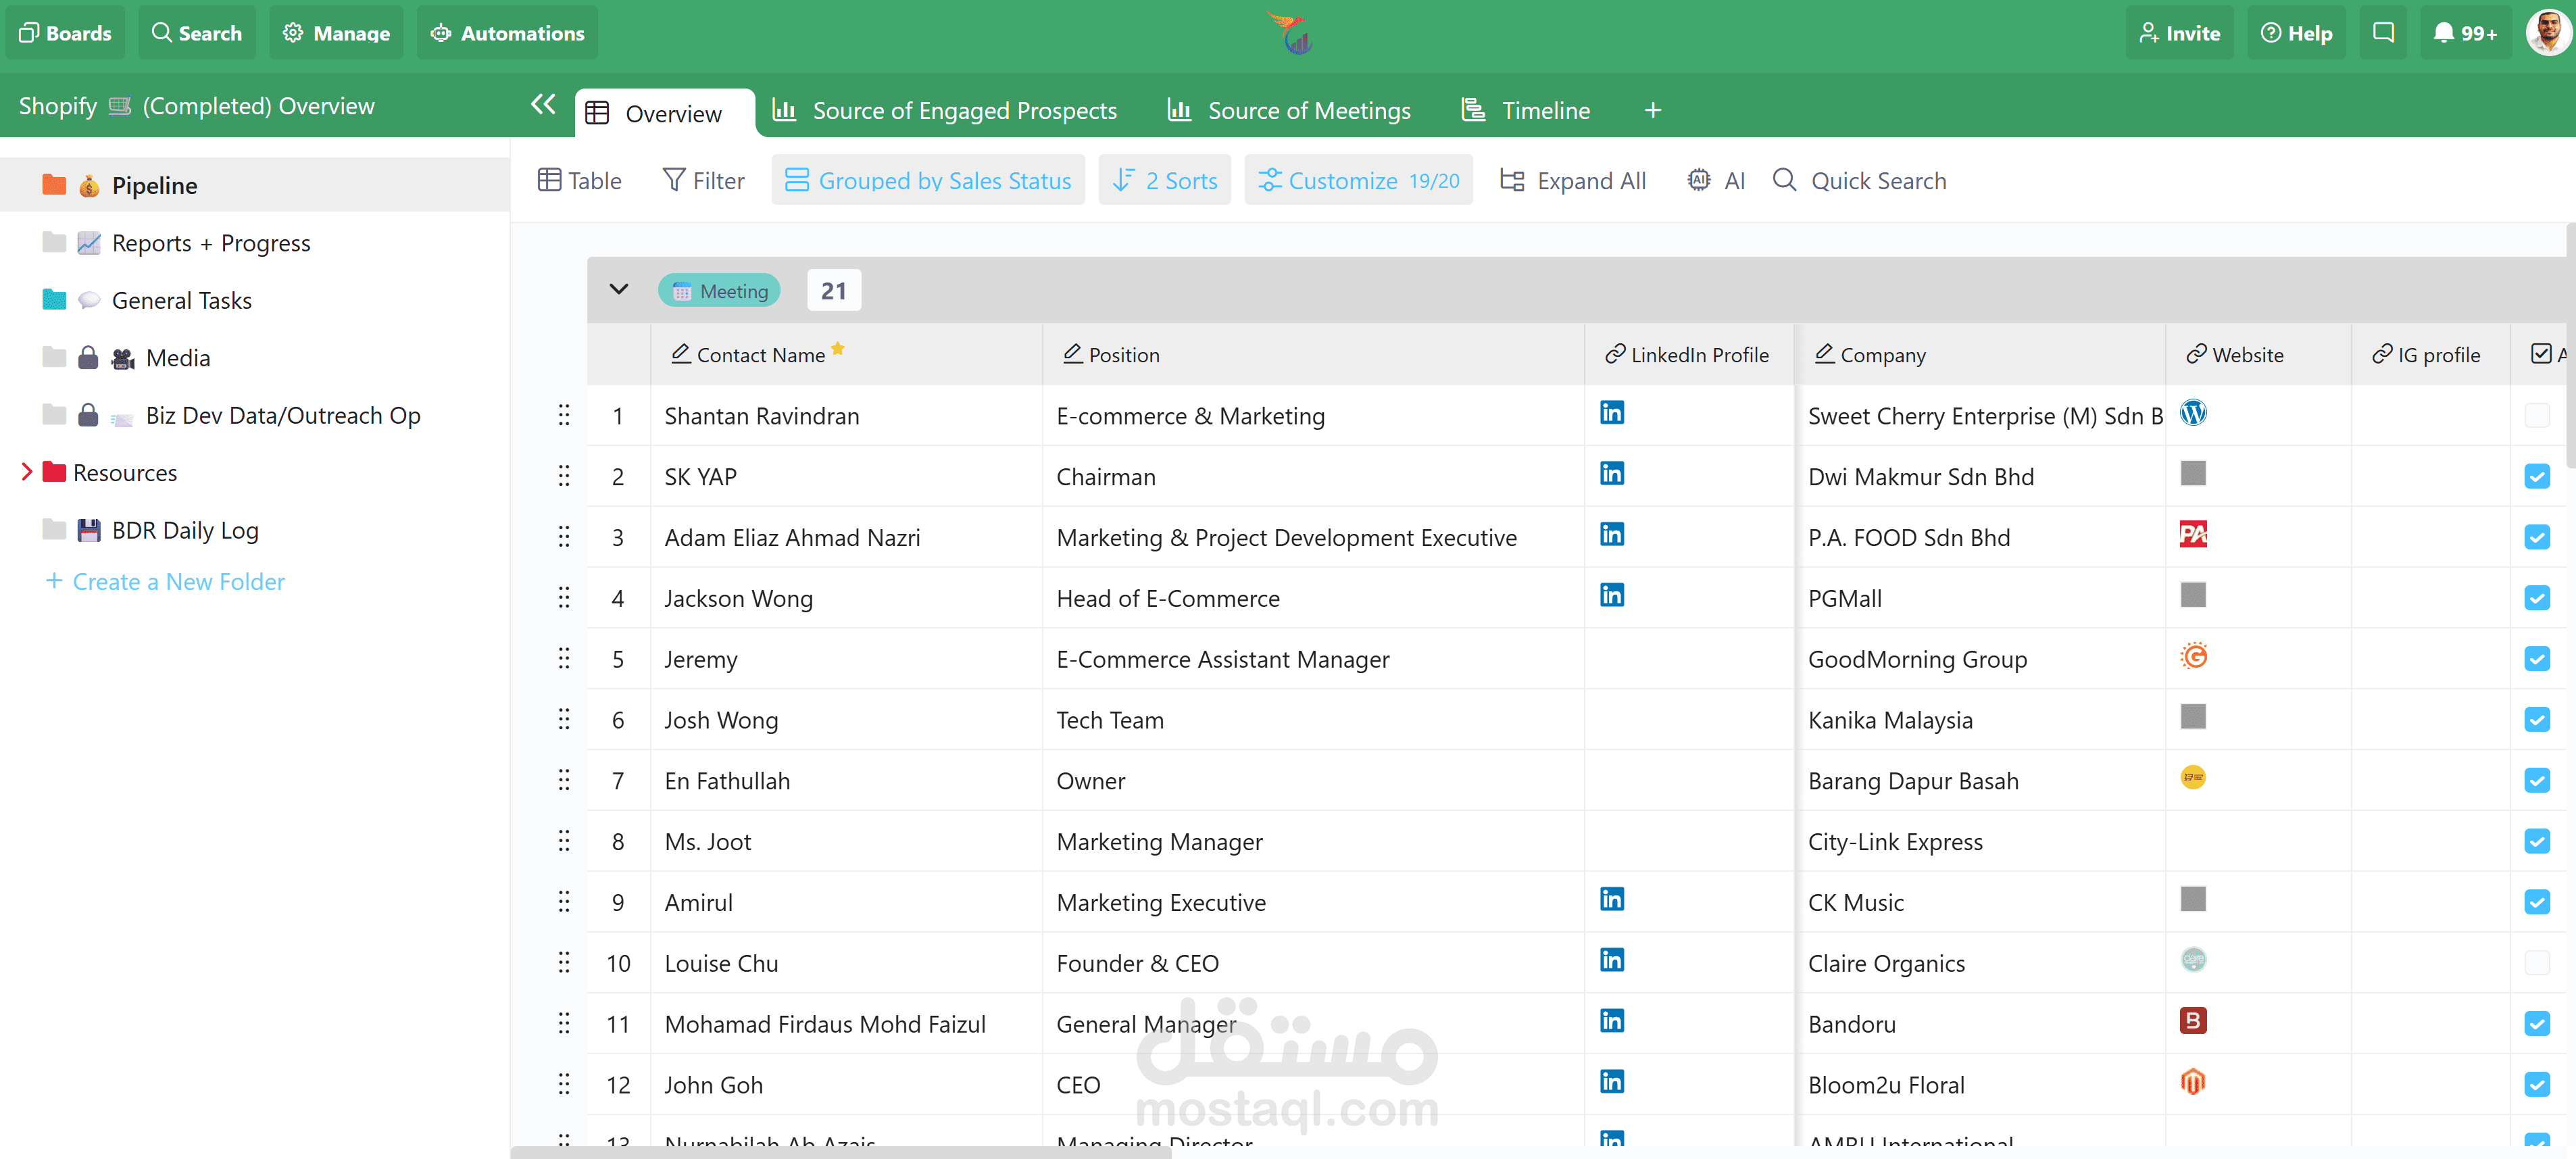
Task: Open Shantan Ravindran's LinkedIn profile icon
Action: tap(1611, 413)
